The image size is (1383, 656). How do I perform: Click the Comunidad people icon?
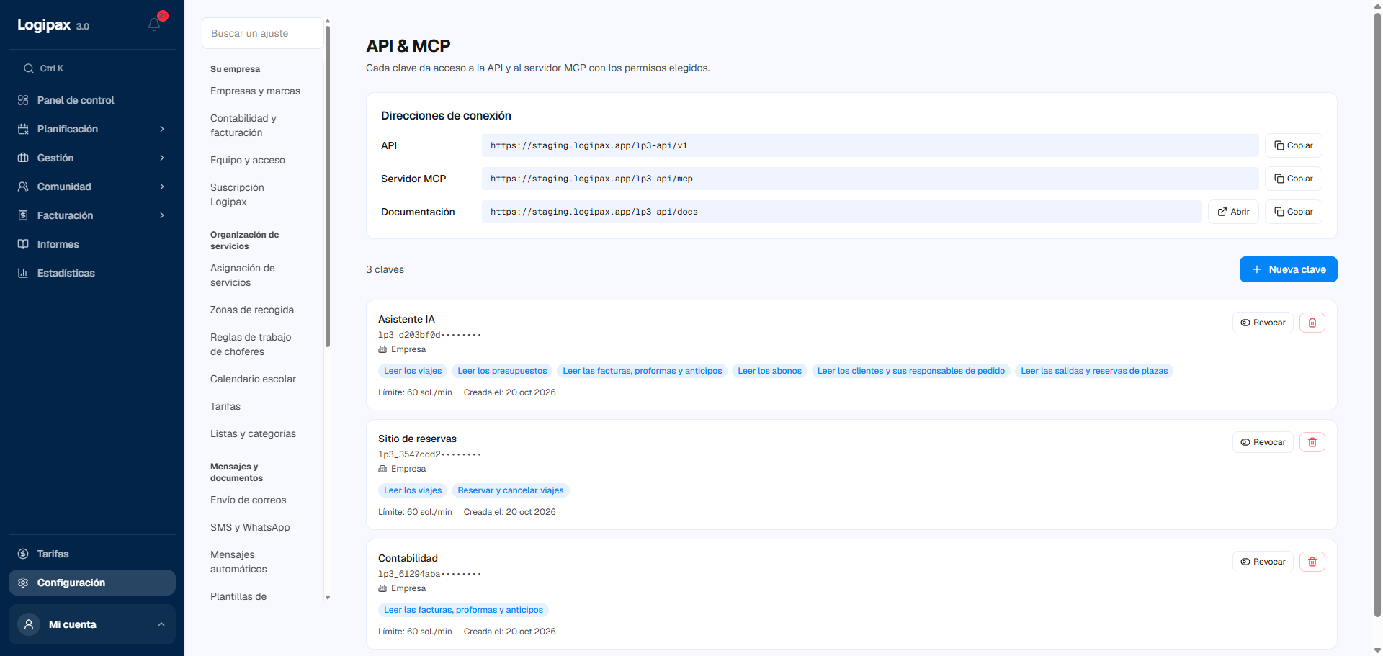point(23,187)
